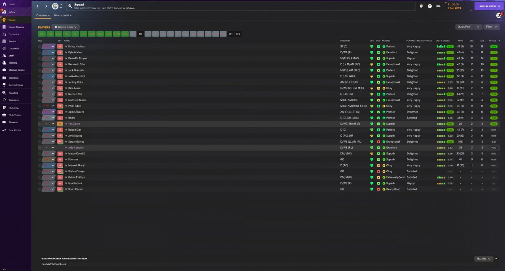The image size is (505, 271).
Task: Click the S15 substitute slot
Action: [x=238, y=34]
